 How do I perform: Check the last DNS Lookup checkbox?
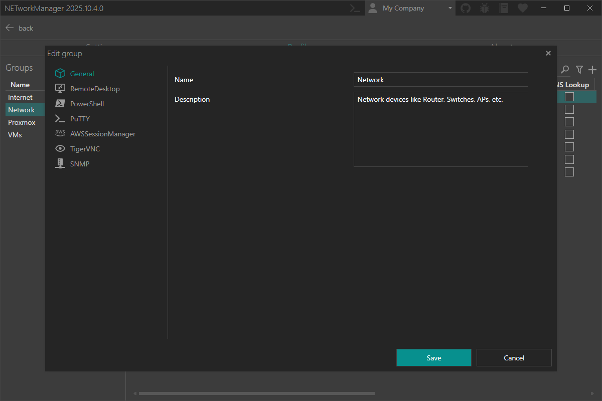pos(569,172)
